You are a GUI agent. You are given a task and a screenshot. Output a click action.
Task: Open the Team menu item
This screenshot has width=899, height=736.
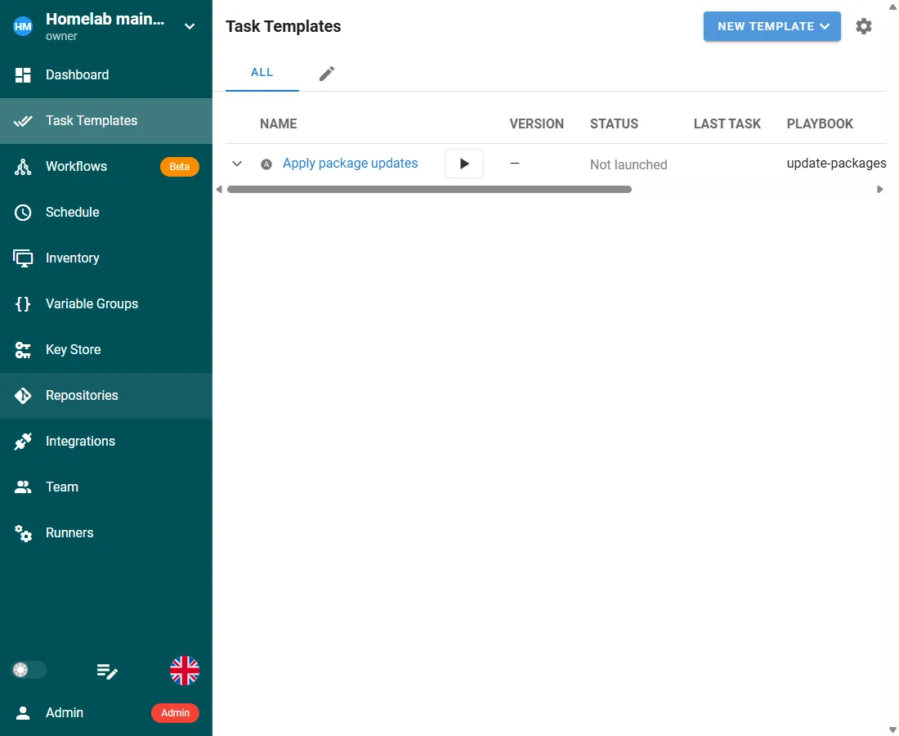[x=106, y=487]
